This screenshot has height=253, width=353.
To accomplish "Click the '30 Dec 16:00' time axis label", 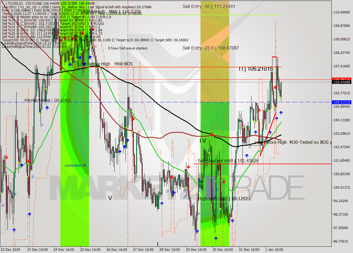I will point(223,250).
